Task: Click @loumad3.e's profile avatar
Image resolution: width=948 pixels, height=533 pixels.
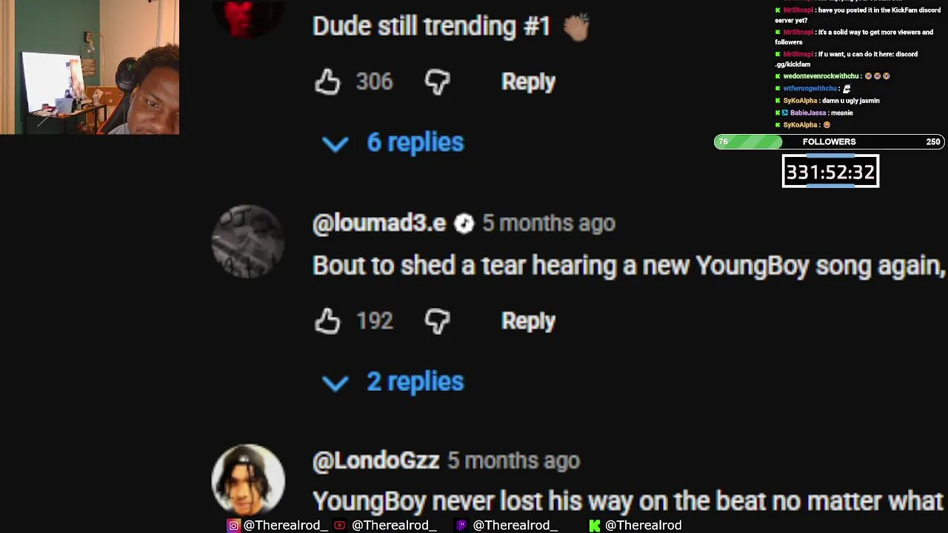Action: coord(248,241)
